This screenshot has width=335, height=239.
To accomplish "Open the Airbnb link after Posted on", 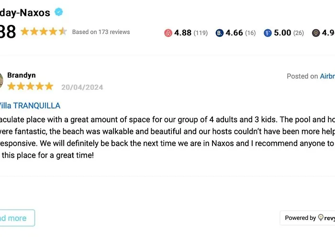I will 327,76.
